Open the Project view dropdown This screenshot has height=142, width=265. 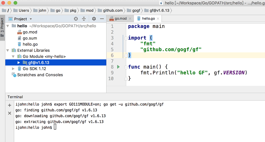click(x=30, y=19)
